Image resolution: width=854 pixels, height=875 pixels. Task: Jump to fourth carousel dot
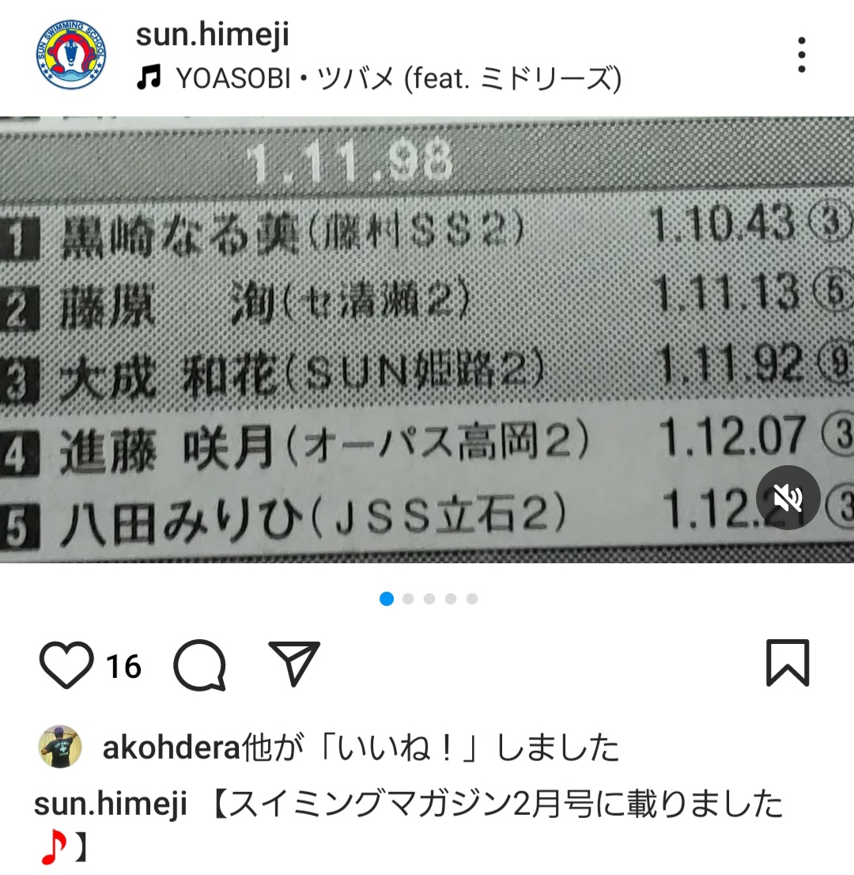451,599
